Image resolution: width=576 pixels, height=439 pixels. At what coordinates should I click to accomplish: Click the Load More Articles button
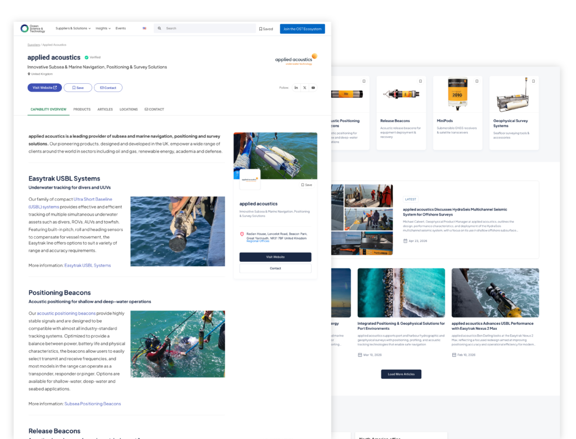tap(401, 374)
